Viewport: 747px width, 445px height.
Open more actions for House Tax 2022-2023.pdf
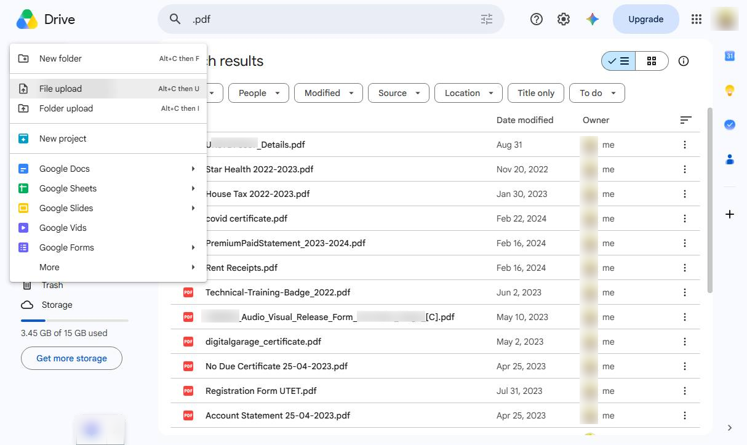[685, 194]
